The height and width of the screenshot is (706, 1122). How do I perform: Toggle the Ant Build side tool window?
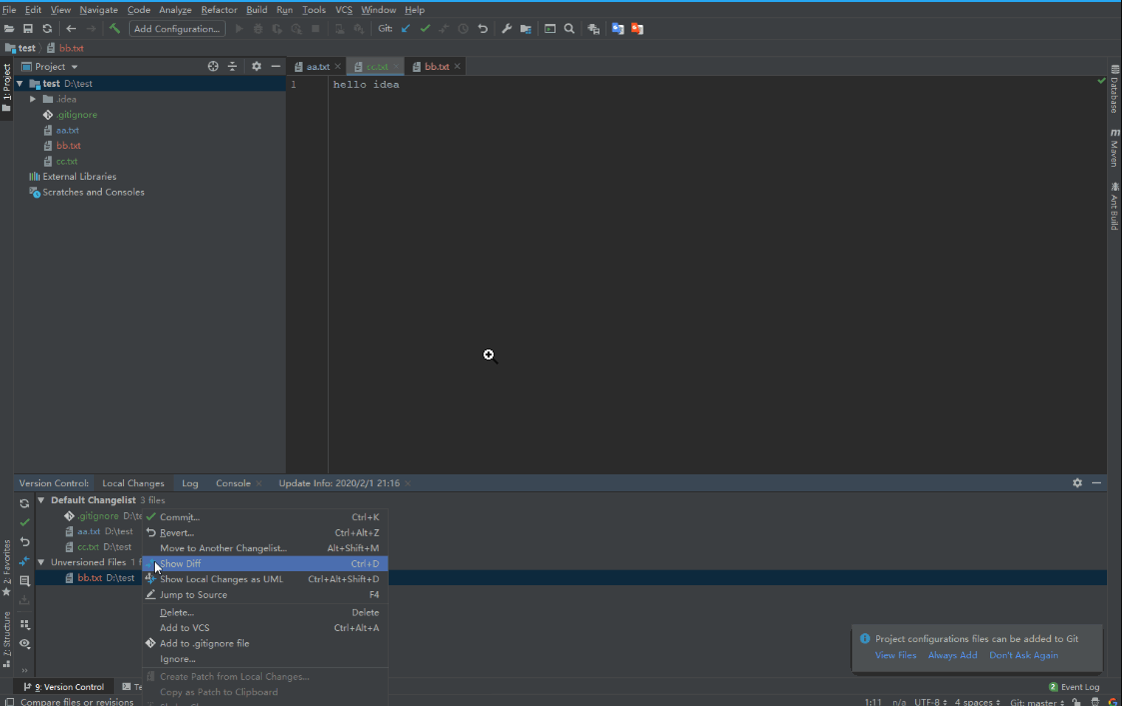pos(1115,206)
